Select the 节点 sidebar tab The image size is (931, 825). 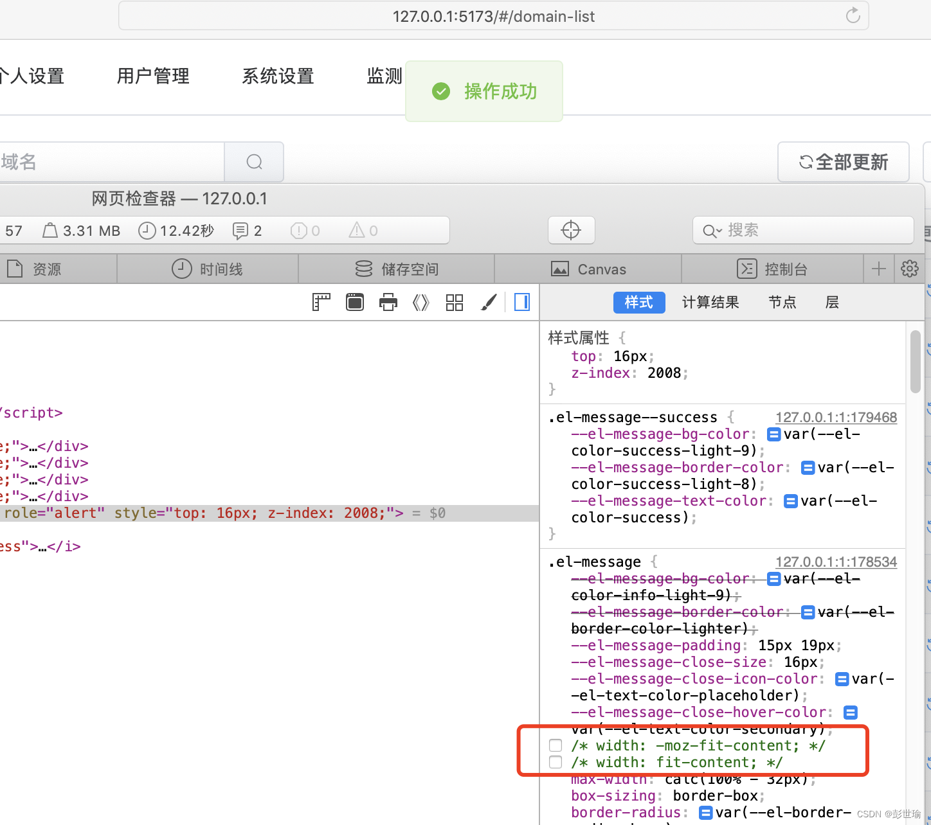click(782, 302)
